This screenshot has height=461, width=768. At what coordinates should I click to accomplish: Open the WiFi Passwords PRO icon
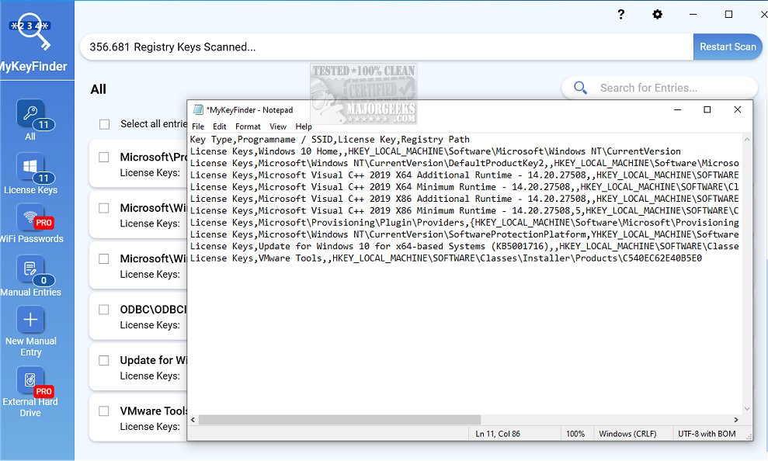pos(30,217)
